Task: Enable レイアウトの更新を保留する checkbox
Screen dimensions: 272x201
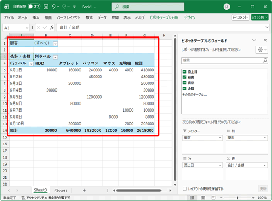Action: coord(184,189)
